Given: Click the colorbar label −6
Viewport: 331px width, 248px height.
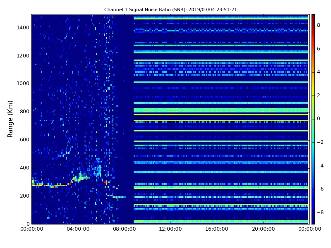Looking at the screenshot, I should 320,189.
